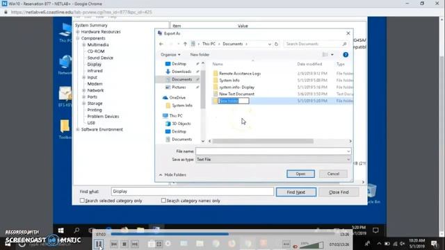Select 3D Objects under This PC
Image resolution: width=445 pixels, height=250 pixels.
pos(181,124)
